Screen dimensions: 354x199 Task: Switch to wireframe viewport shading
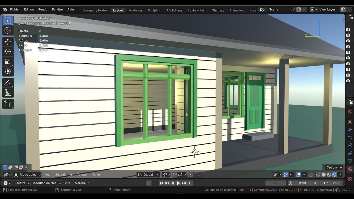318,175
